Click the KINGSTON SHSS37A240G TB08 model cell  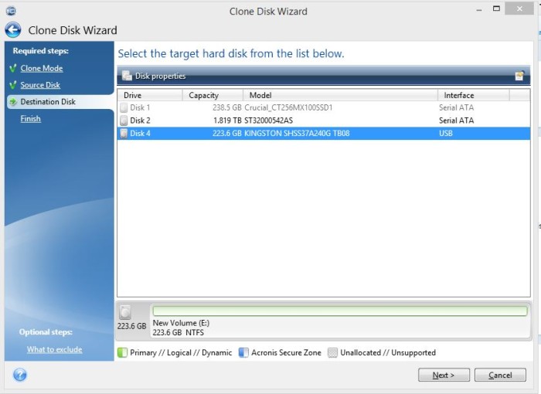tap(297, 134)
